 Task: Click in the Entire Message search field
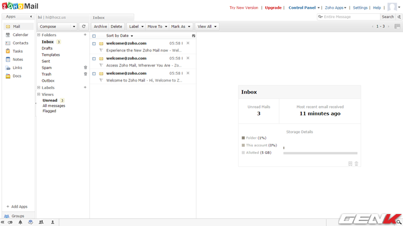(348, 17)
